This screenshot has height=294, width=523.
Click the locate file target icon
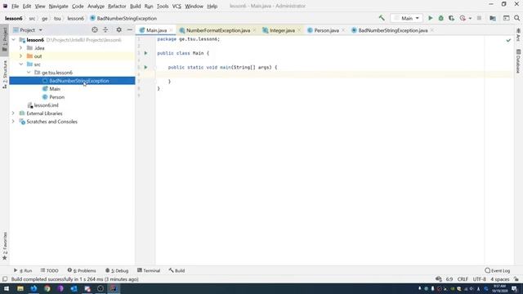[95, 30]
